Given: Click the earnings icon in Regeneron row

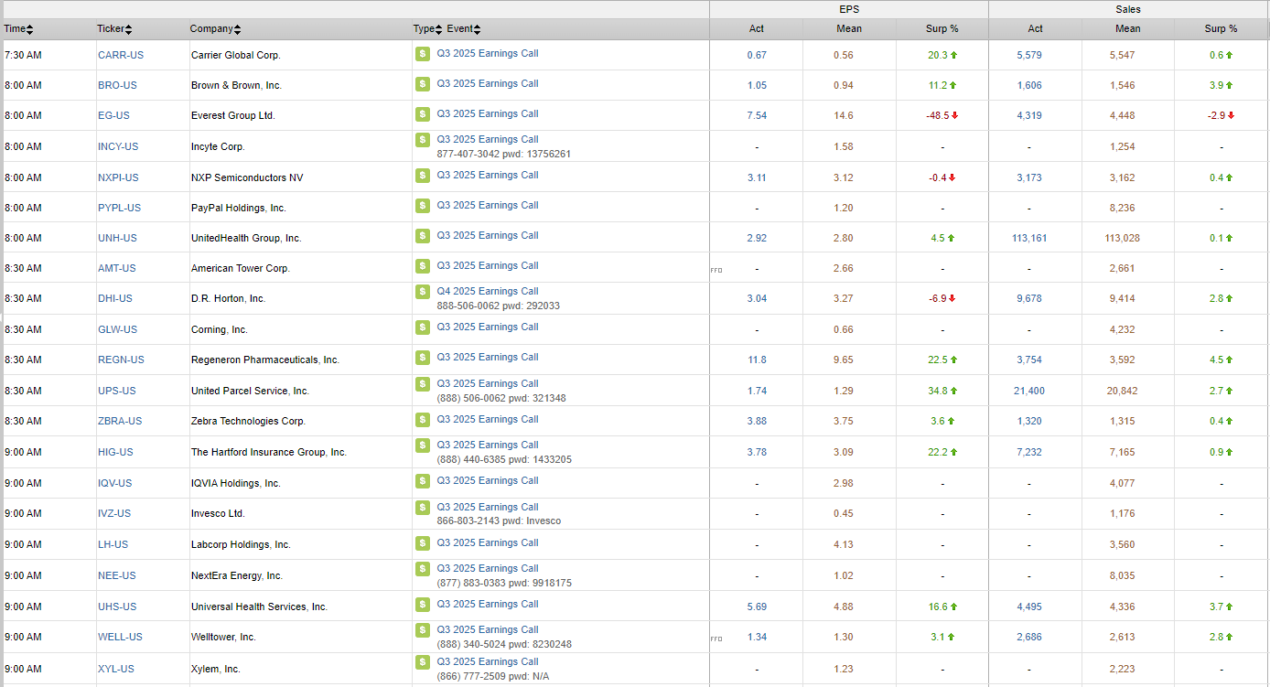Looking at the screenshot, I should (x=422, y=358).
